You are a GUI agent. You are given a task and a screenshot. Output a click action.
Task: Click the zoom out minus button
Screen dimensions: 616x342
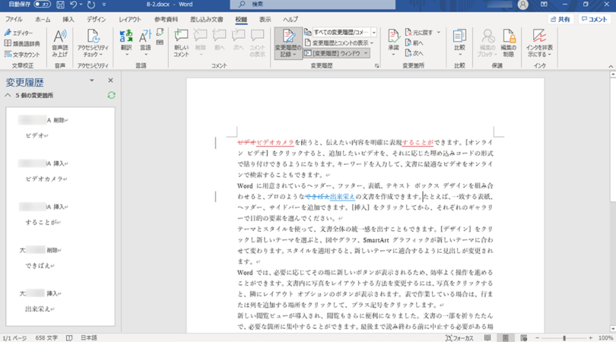click(x=537, y=338)
